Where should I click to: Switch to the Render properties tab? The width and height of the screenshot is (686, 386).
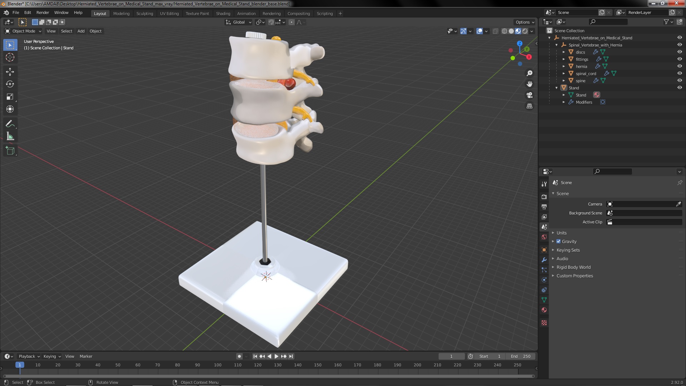click(544, 197)
